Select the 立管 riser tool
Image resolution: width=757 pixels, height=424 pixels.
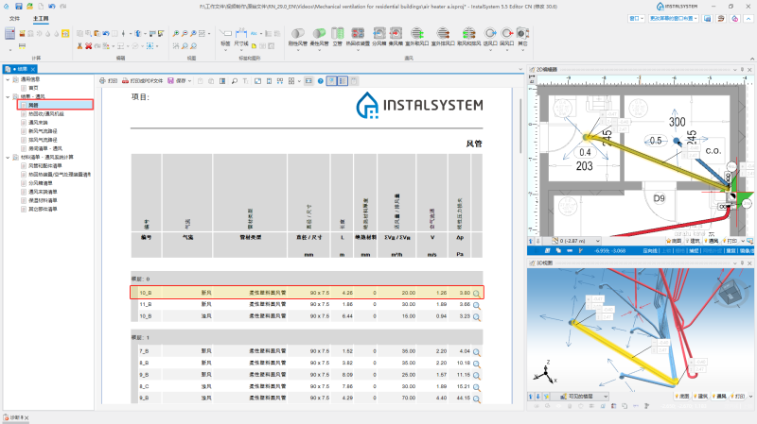[x=338, y=37]
